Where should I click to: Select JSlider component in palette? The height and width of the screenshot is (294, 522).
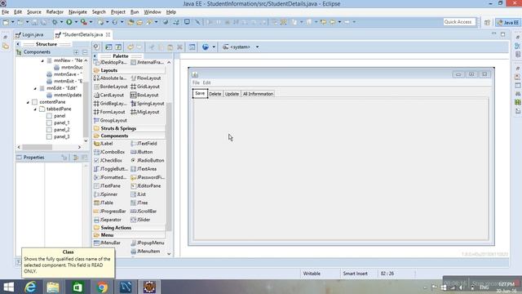click(x=140, y=220)
